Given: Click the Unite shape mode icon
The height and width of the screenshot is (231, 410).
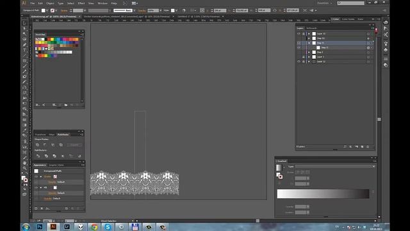Looking at the screenshot, I should pos(37,145).
